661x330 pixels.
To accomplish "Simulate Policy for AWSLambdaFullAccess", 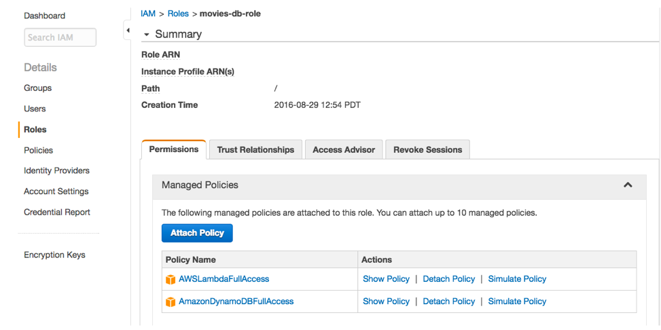I will [x=517, y=279].
